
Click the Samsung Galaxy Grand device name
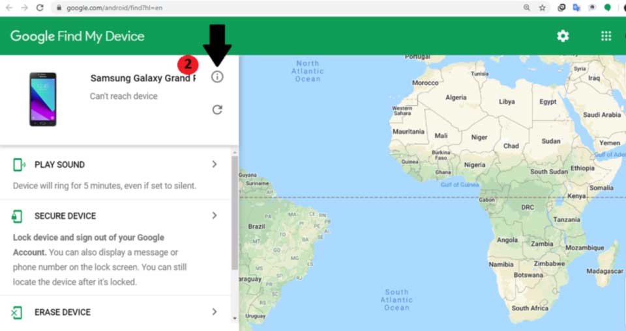click(143, 78)
